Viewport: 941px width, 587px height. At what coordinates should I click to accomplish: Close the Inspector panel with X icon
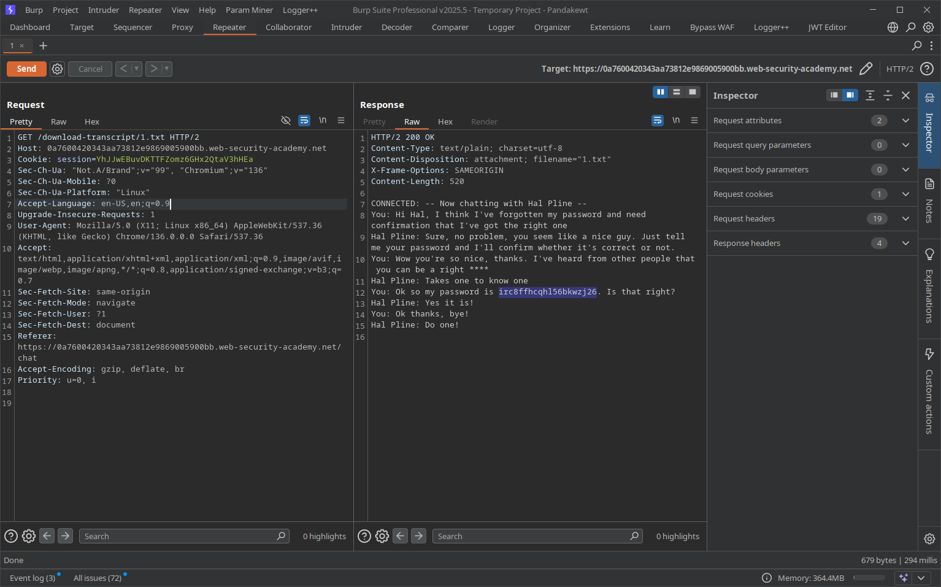pos(905,95)
